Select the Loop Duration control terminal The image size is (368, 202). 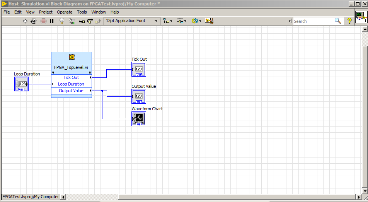coord(21,84)
